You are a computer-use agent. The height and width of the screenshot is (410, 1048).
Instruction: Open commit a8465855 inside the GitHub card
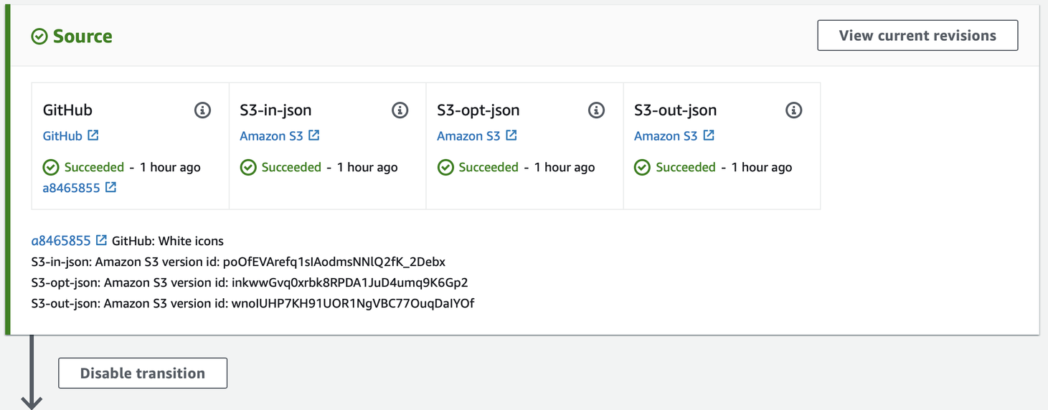(x=71, y=189)
